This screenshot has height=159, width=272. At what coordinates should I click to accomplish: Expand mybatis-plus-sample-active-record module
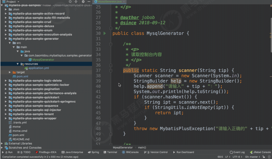coord(6,13)
